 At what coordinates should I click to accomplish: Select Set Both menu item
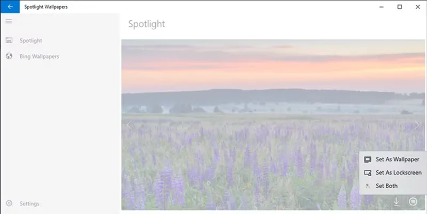(x=393, y=186)
